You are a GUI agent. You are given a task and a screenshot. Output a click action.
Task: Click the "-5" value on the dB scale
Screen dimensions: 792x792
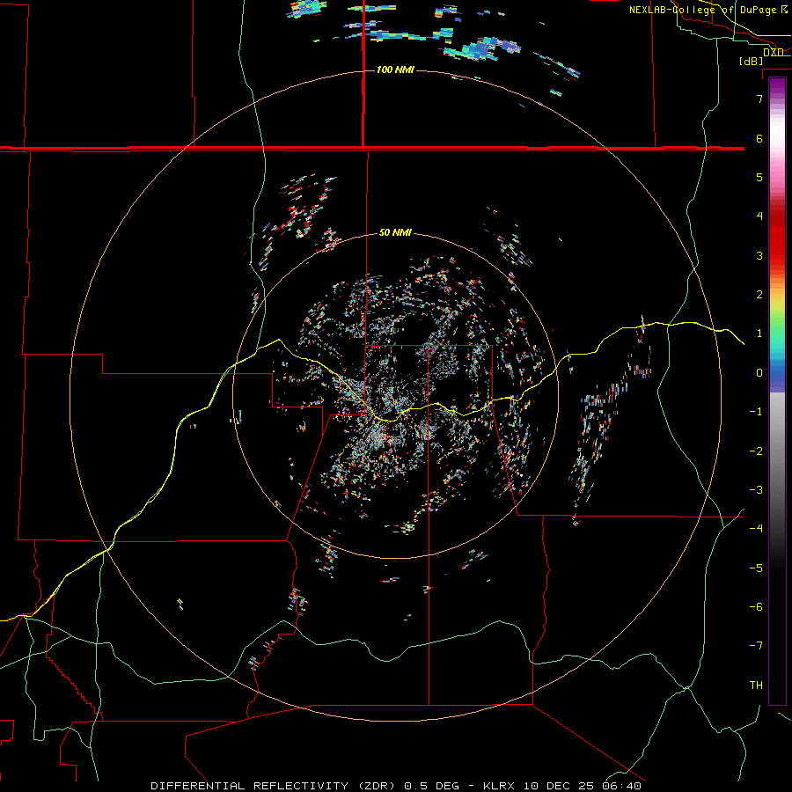click(756, 568)
